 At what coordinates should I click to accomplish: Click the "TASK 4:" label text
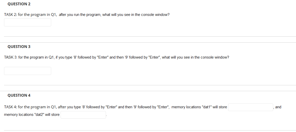[x=10, y=107]
